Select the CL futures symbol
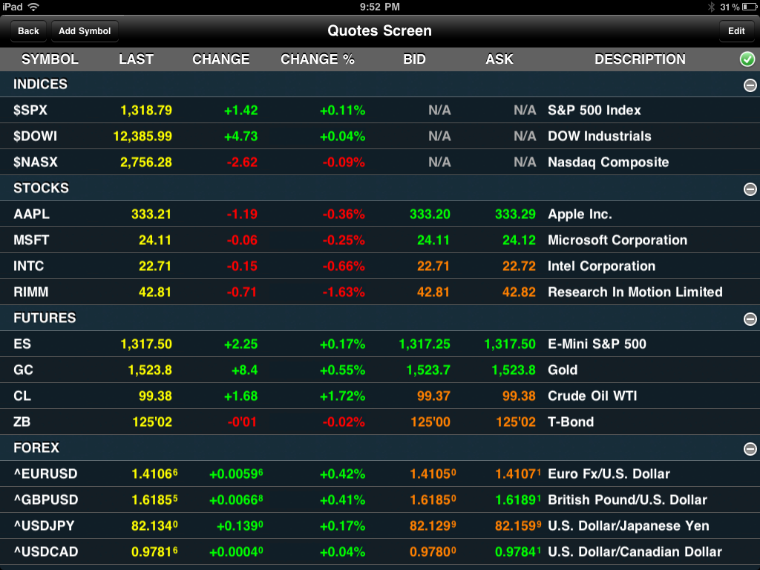 [x=22, y=396]
